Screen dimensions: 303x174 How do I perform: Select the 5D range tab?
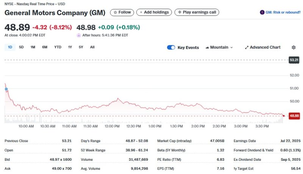coord(21,47)
